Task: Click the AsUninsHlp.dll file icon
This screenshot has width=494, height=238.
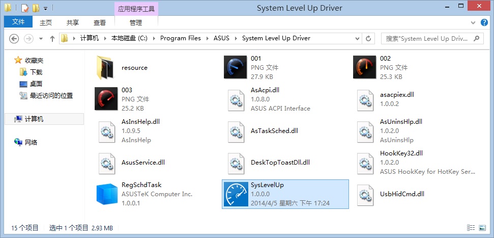Action: click(x=365, y=132)
